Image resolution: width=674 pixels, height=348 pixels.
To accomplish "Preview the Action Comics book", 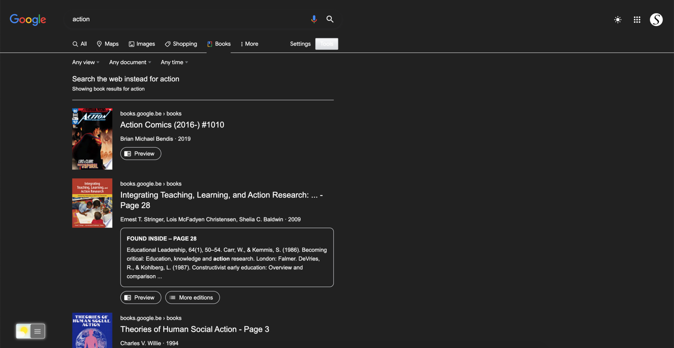I will [141, 154].
